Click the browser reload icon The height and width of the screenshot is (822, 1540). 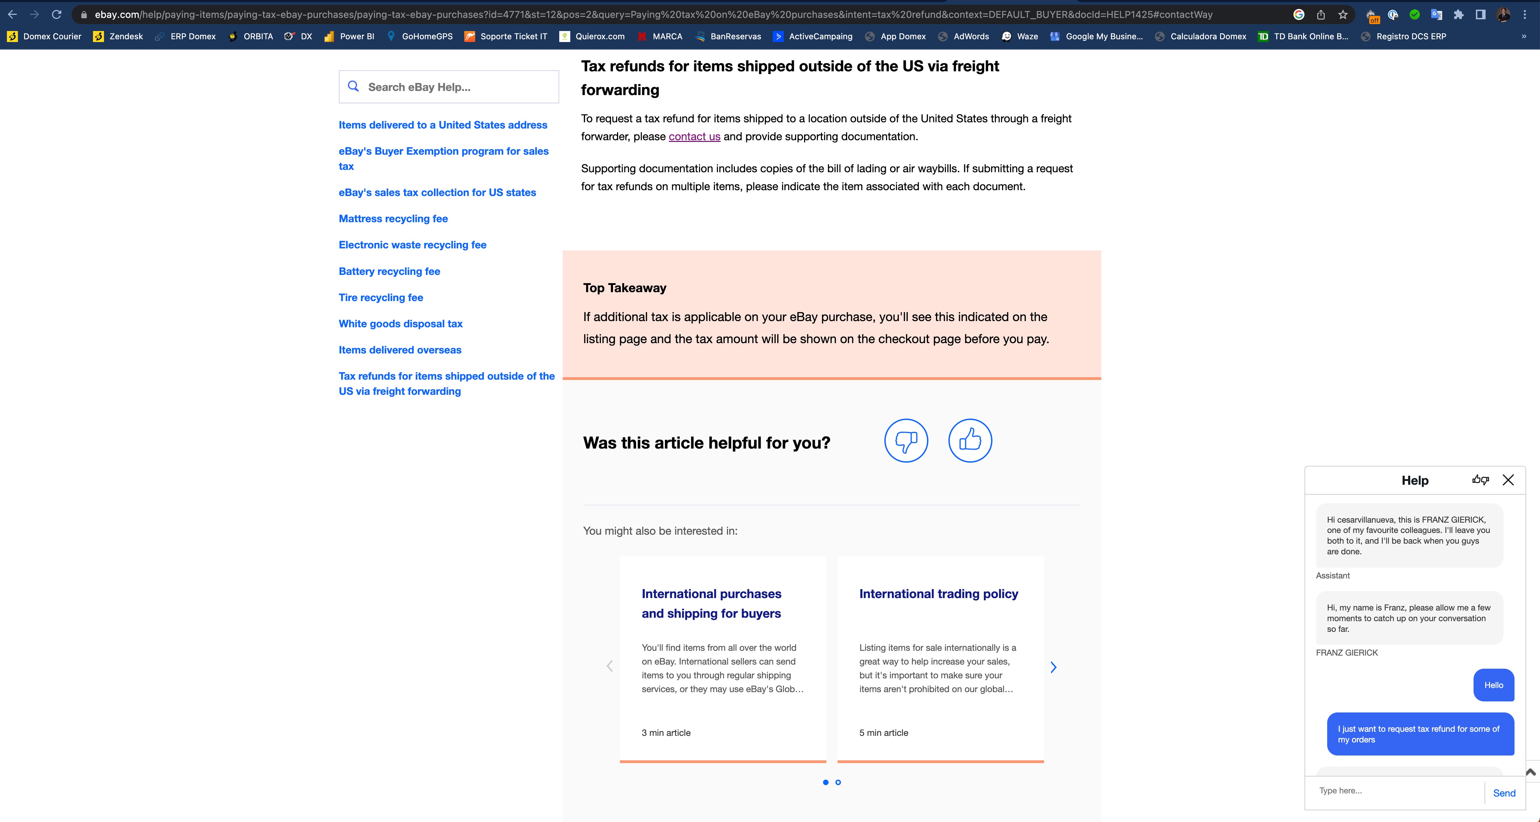(x=56, y=14)
